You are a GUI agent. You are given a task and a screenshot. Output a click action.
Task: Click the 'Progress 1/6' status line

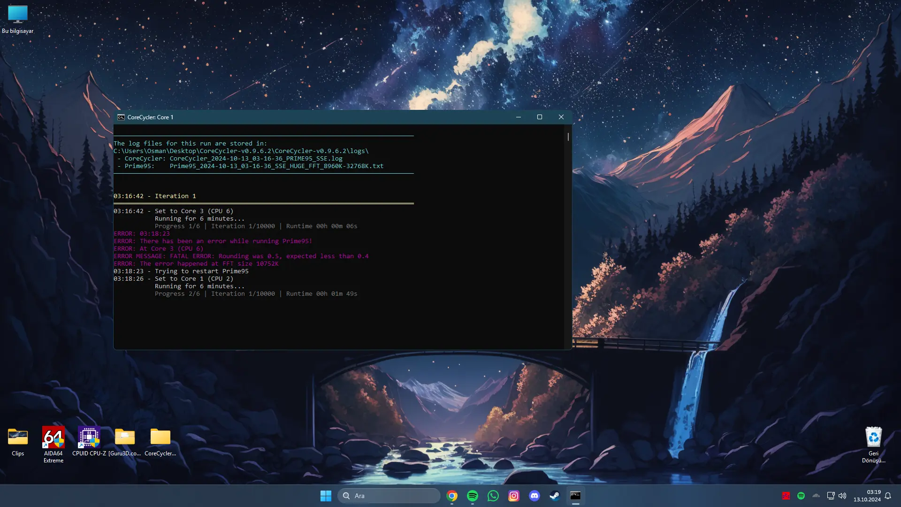(x=256, y=226)
